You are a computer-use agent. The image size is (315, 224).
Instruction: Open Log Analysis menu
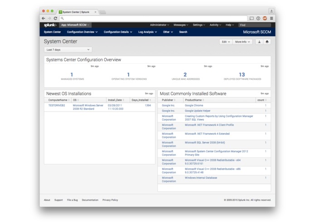(x=147, y=32)
